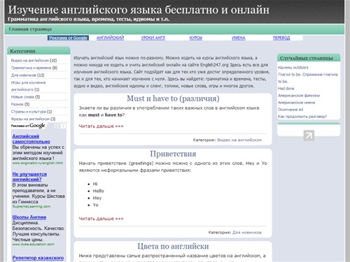Click Читать дальше under Must и have to
350x262 pixels.
click(101, 126)
